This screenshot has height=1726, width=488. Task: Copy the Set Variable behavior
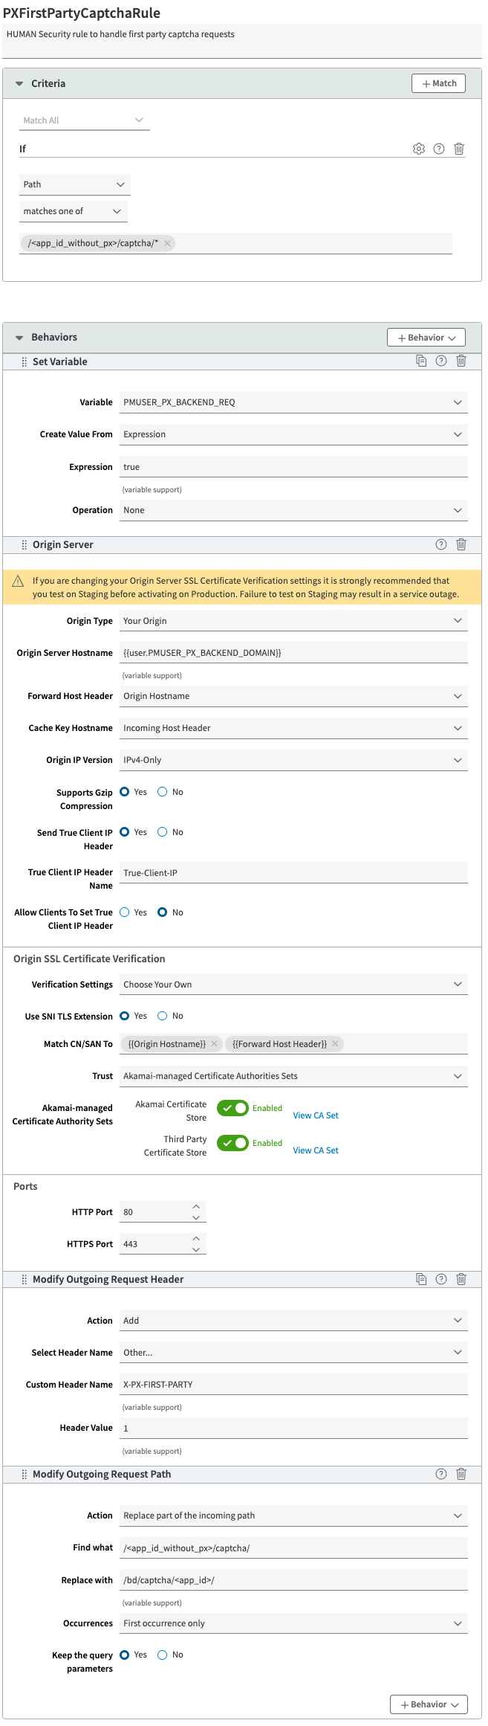coord(421,361)
